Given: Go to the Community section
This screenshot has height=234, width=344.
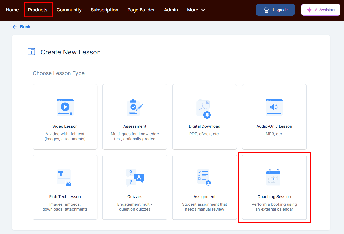Looking at the screenshot, I should point(69,10).
